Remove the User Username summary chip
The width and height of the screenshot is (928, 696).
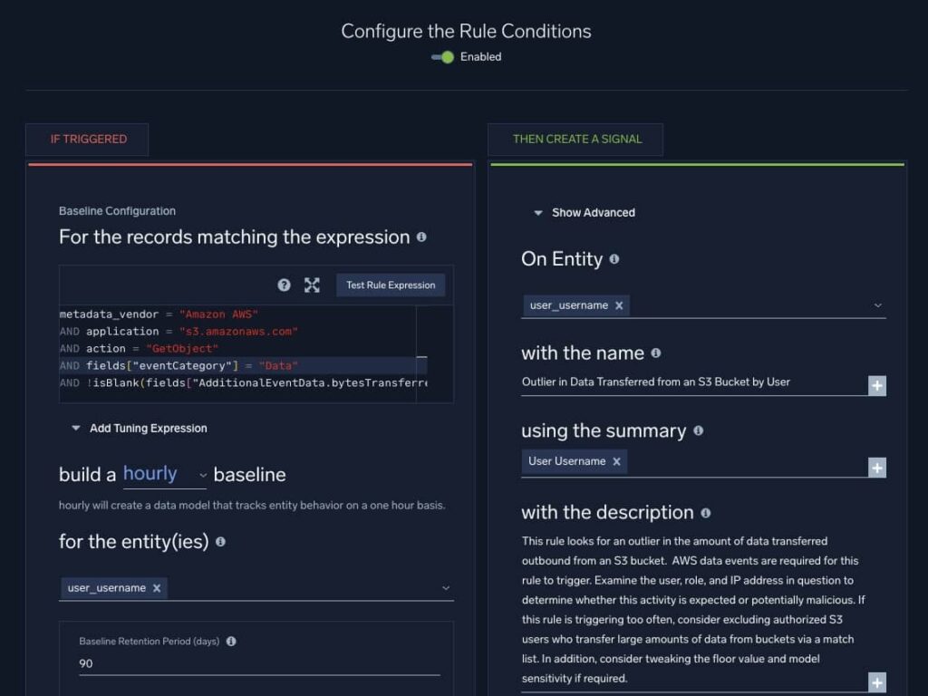pyautogui.click(x=616, y=461)
